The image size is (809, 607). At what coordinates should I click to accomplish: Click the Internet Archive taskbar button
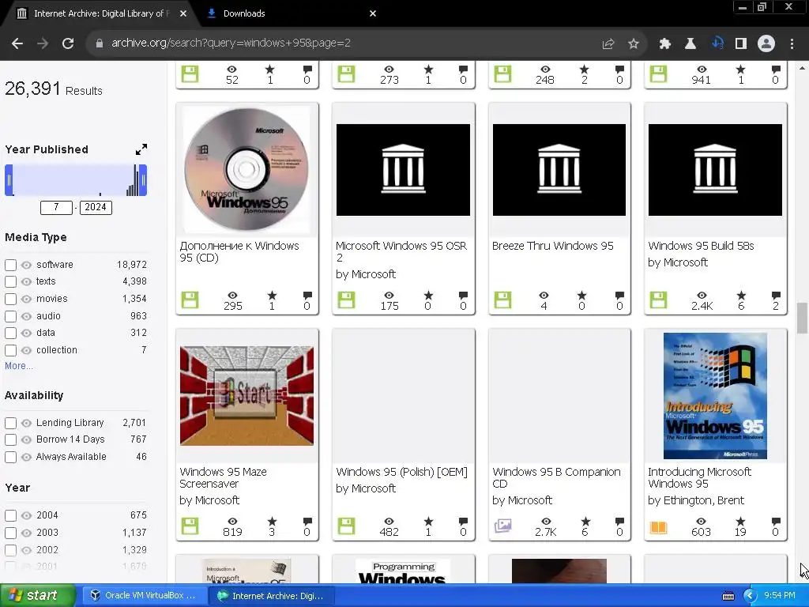[x=272, y=596]
